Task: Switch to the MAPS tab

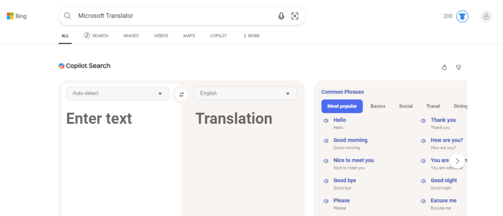Action: tap(189, 35)
